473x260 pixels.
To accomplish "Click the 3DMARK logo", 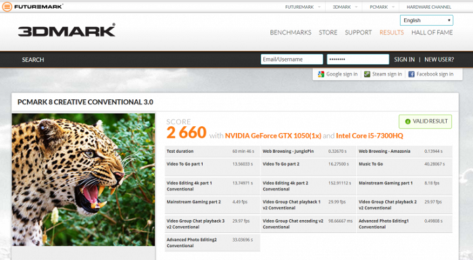I will [67, 30].
